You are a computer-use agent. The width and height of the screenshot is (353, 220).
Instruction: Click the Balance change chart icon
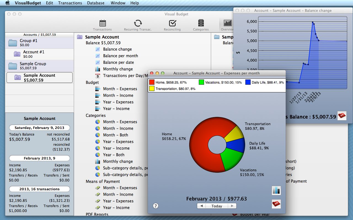pos(97,49)
